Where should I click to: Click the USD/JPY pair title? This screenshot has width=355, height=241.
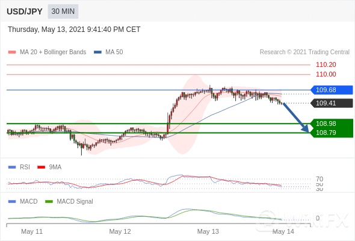pos(25,11)
